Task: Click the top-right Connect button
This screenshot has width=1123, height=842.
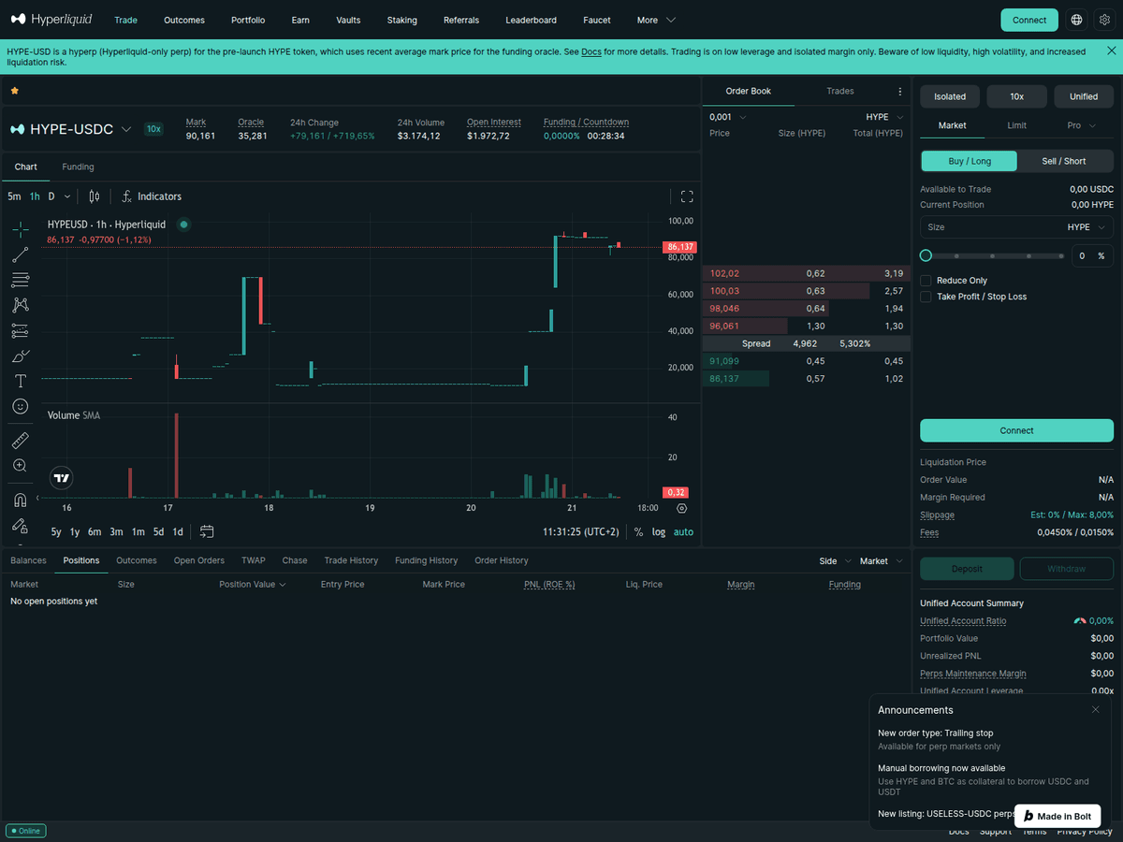Action: 1029,20
